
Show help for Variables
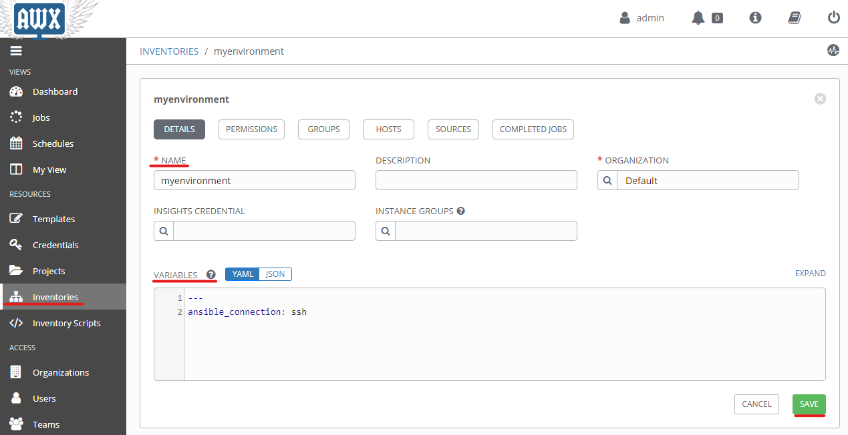pos(211,274)
